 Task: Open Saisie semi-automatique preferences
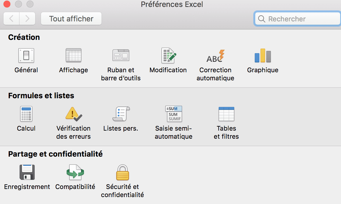(x=174, y=114)
